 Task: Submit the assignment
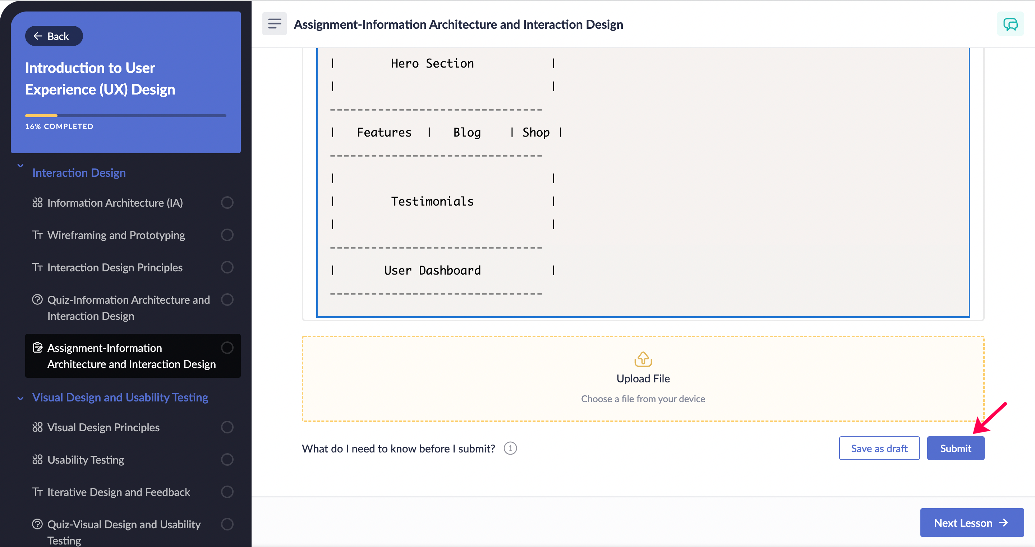click(x=955, y=448)
